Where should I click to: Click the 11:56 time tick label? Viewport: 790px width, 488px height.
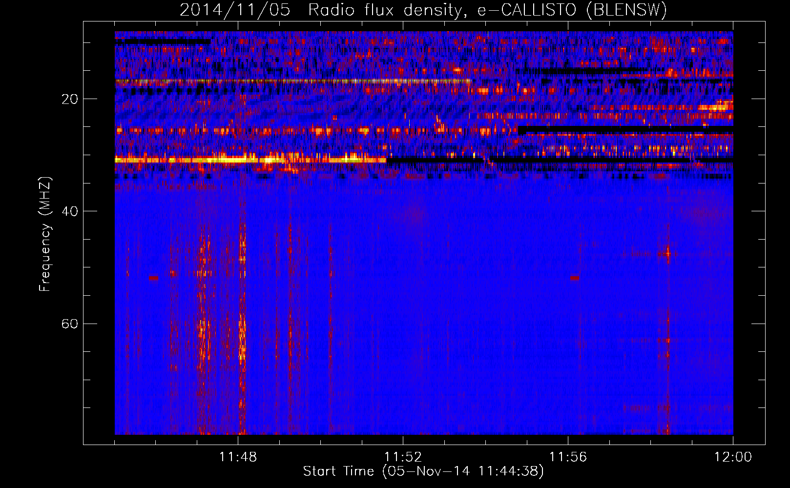pyautogui.click(x=568, y=457)
